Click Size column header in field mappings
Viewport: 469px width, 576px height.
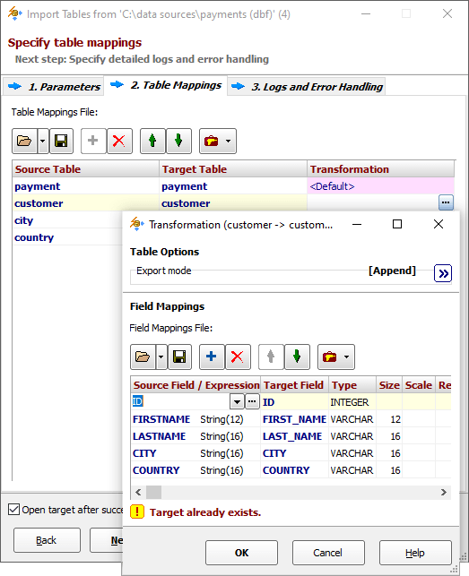(389, 385)
